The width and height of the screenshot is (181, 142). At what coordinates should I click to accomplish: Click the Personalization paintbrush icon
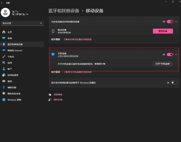click(4, 57)
